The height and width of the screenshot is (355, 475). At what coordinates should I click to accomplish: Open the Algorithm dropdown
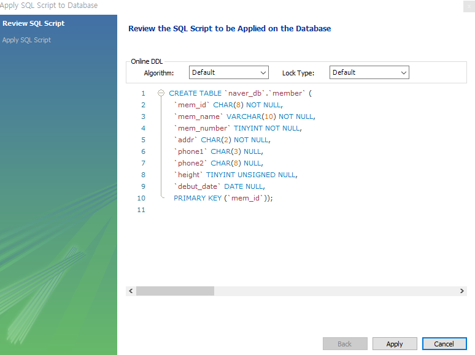229,72
